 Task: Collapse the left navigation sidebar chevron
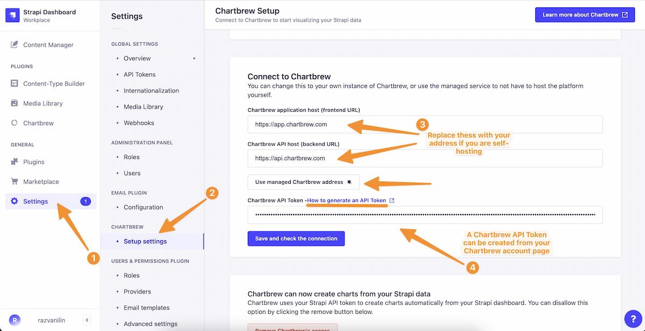coord(87,320)
